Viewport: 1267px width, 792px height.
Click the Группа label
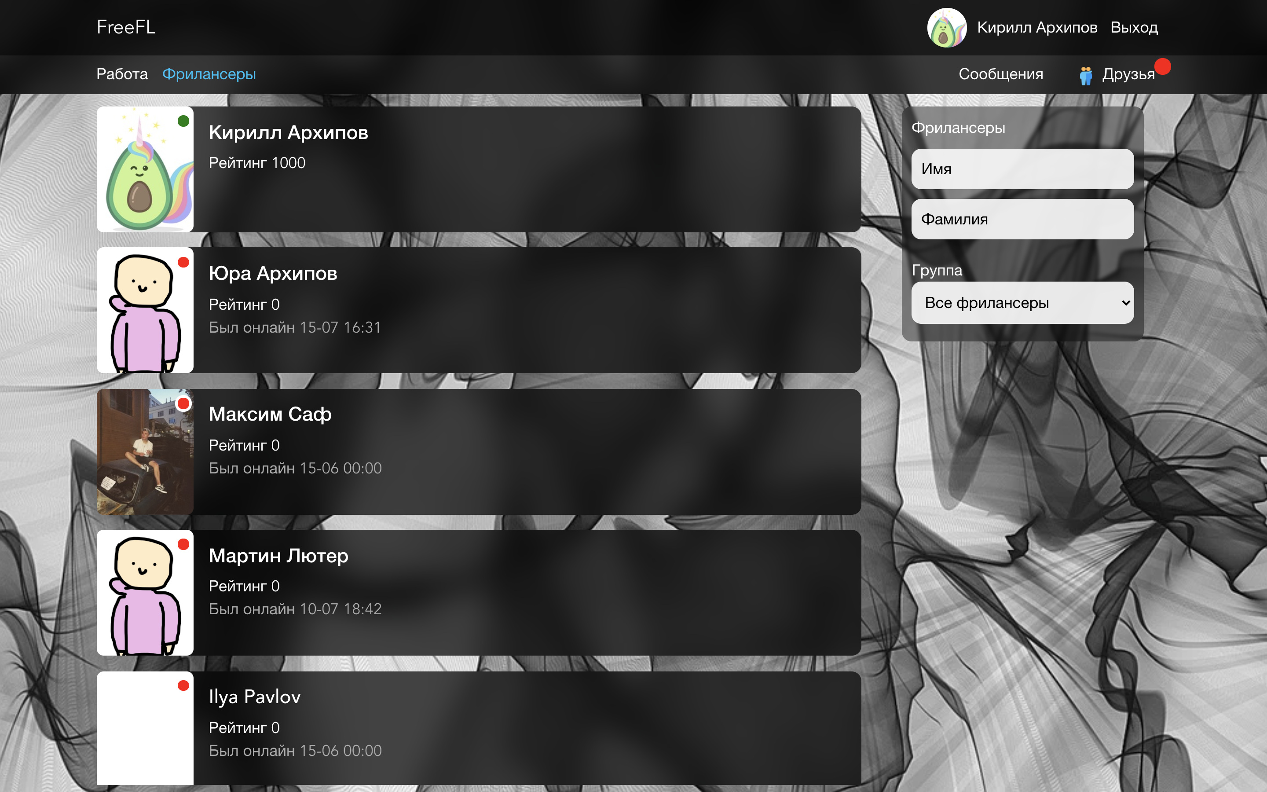(x=937, y=270)
